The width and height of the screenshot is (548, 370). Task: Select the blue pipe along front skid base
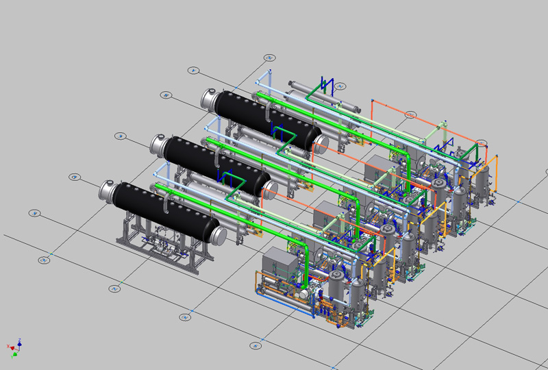click(285, 304)
